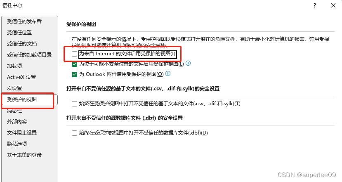Click info icon beside Outlook attachments option
This screenshot has height=182, width=342.
168,73
